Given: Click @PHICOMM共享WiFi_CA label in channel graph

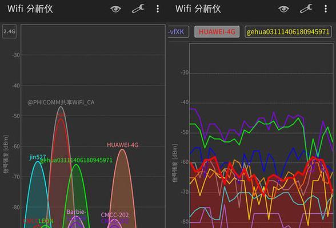Looking at the screenshot, I should coord(61,103).
